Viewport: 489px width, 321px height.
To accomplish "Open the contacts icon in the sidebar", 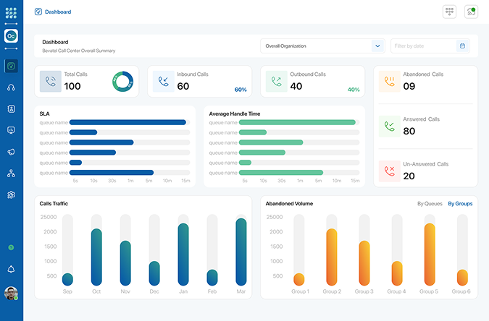I will [11, 109].
